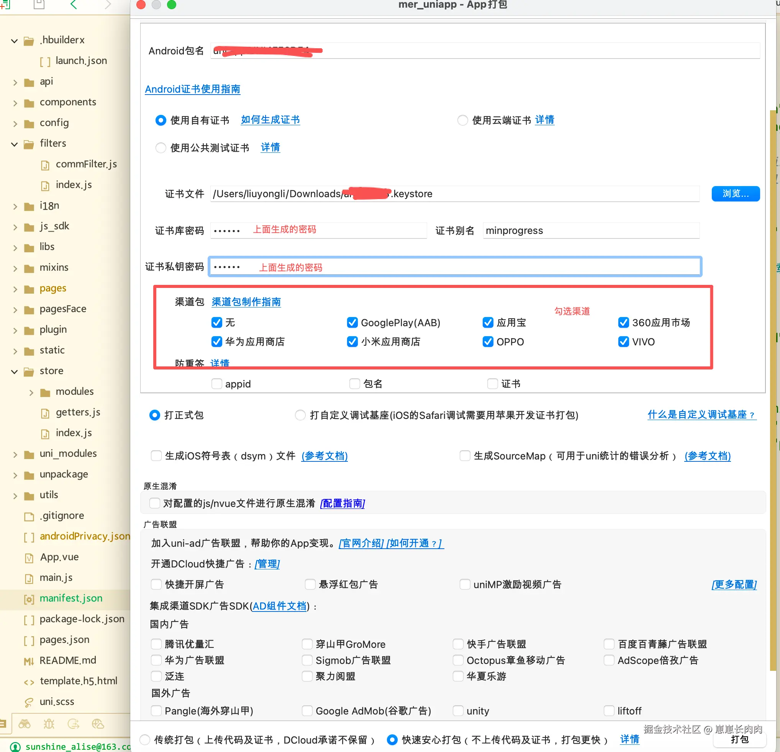The image size is (780, 752).
Task: Click the green account avatar icon
Action: tap(15, 747)
